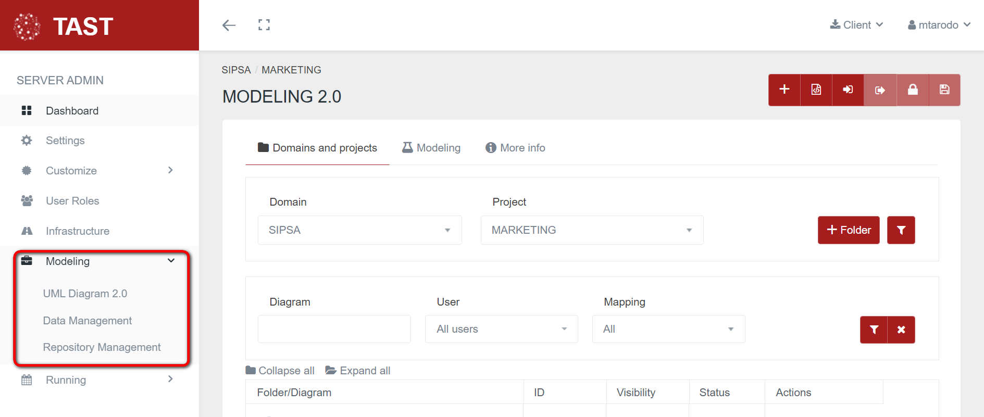Click the Expand all link
The width and height of the screenshot is (984, 417).
(x=358, y=371)
